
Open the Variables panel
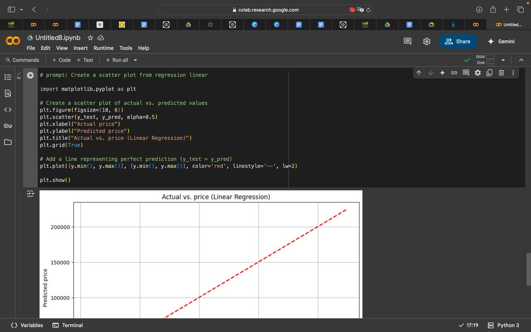point(27,325)
